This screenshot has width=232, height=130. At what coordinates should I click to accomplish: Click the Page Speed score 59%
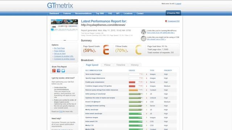[89, 51]
